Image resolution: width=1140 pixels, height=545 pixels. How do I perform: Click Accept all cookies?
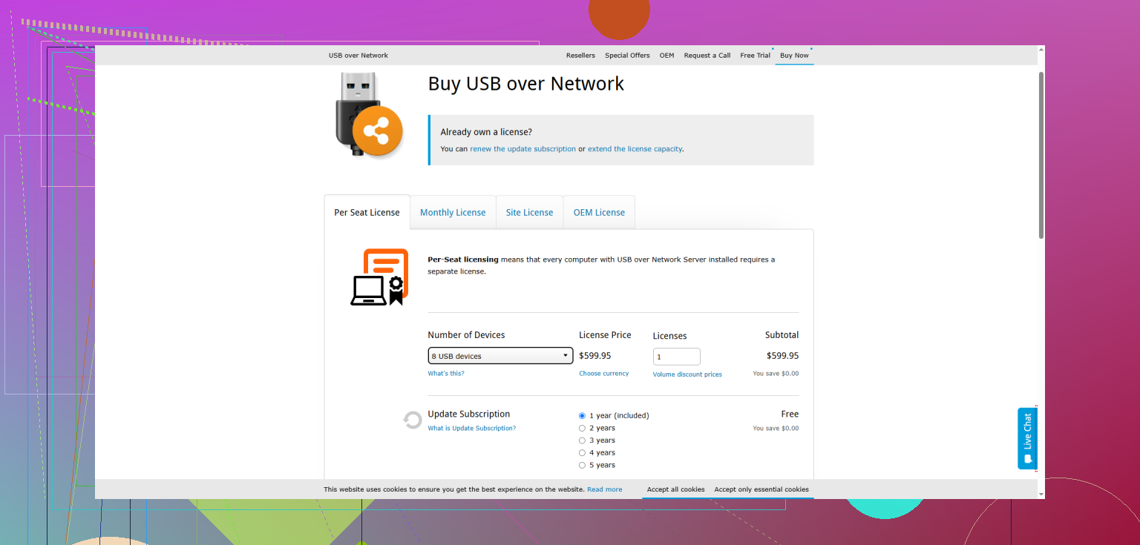[x=675, y=489]
